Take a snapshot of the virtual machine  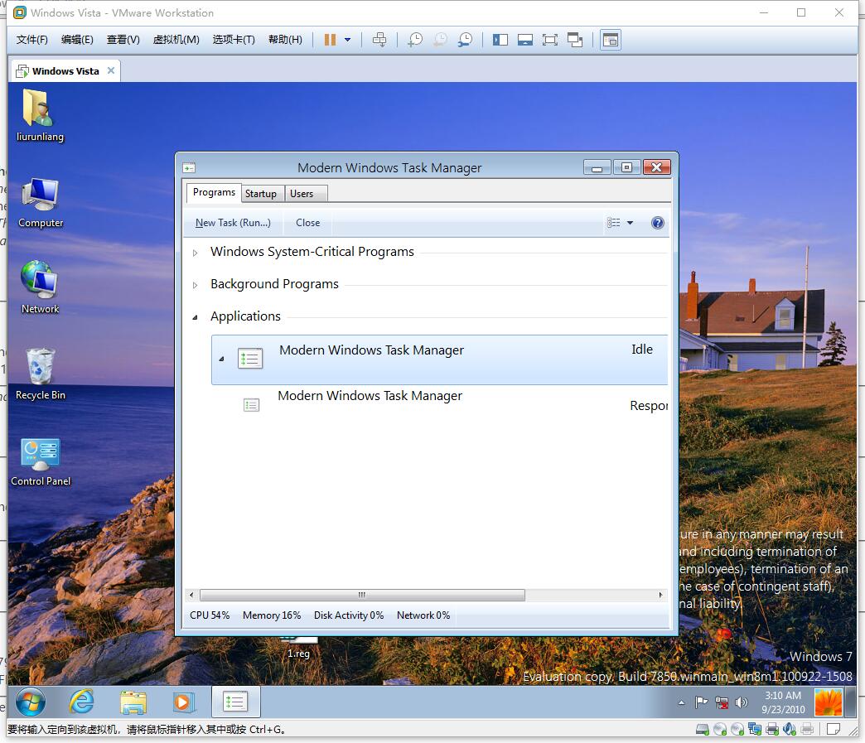pos(415,40)
